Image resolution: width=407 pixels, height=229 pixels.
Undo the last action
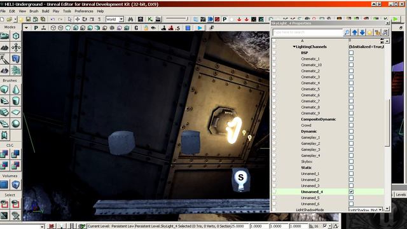tap(53, 19)
